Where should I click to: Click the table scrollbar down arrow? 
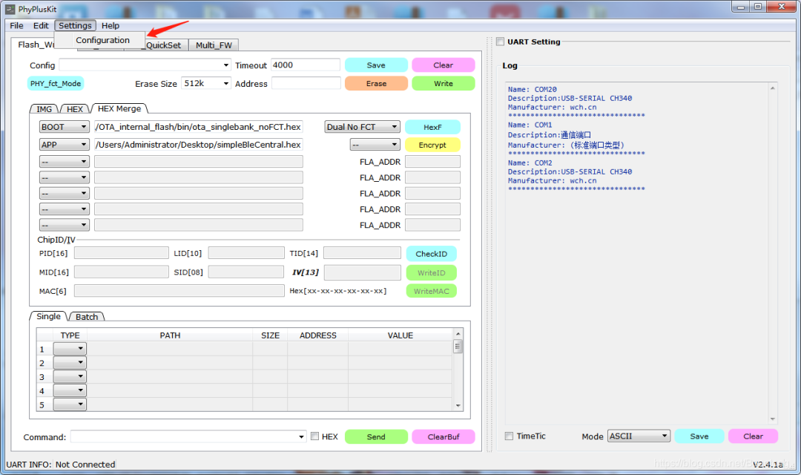458,405
